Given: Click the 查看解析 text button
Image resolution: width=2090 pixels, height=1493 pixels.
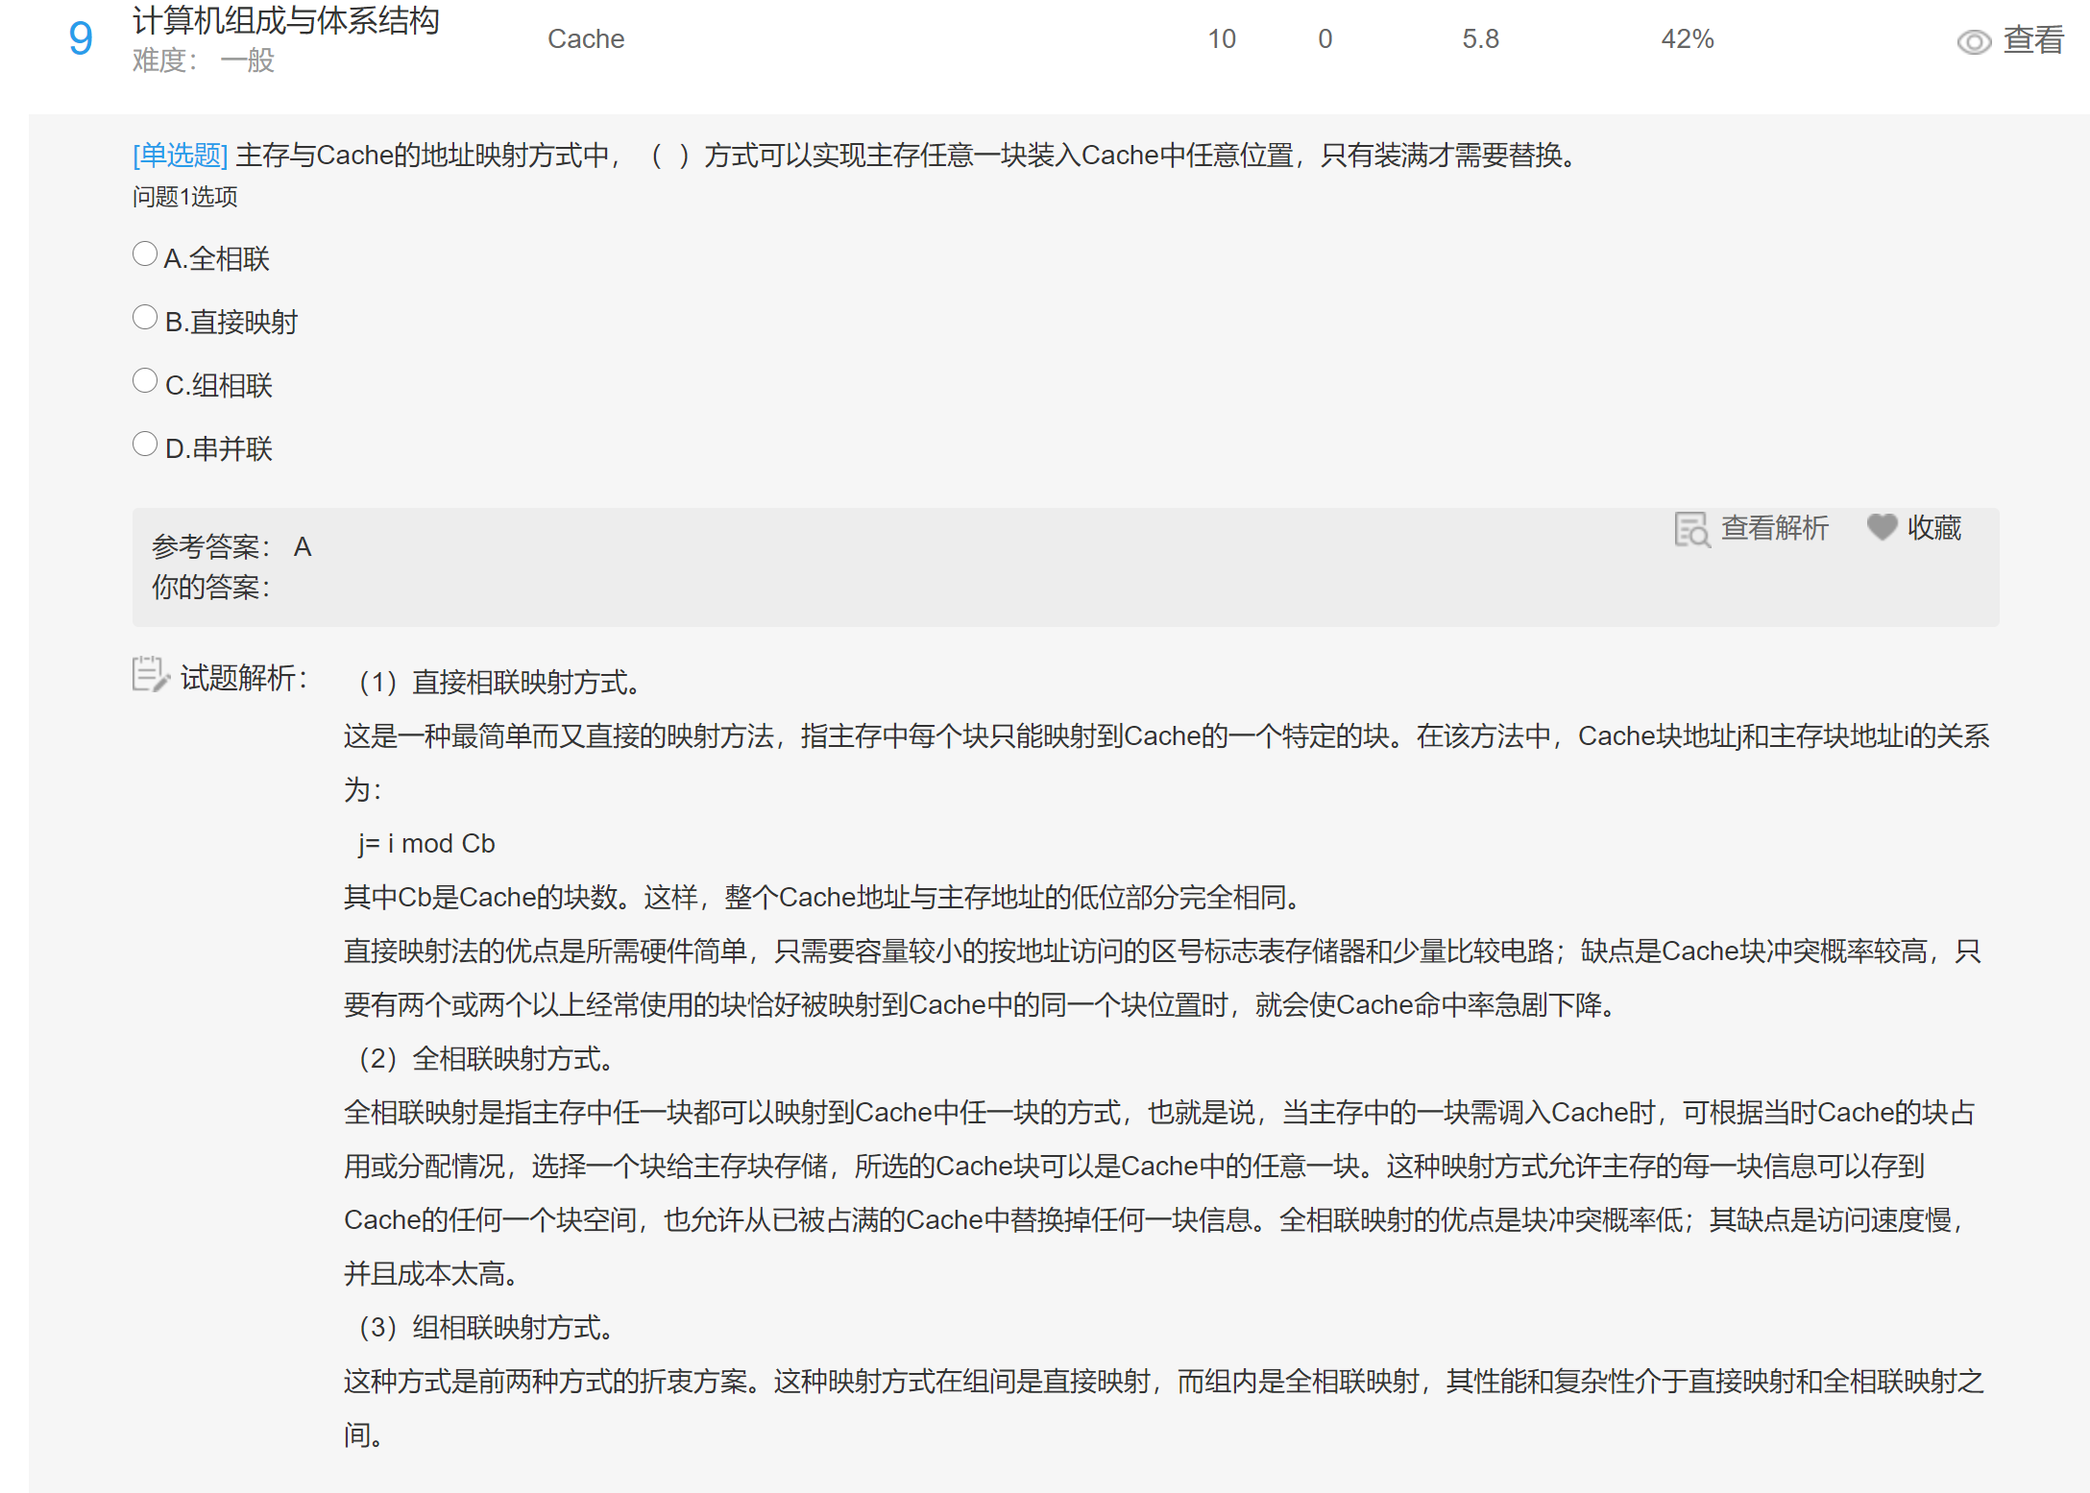Looking at the screenshot, I should pyautogui.click(x=1775, y=528).
